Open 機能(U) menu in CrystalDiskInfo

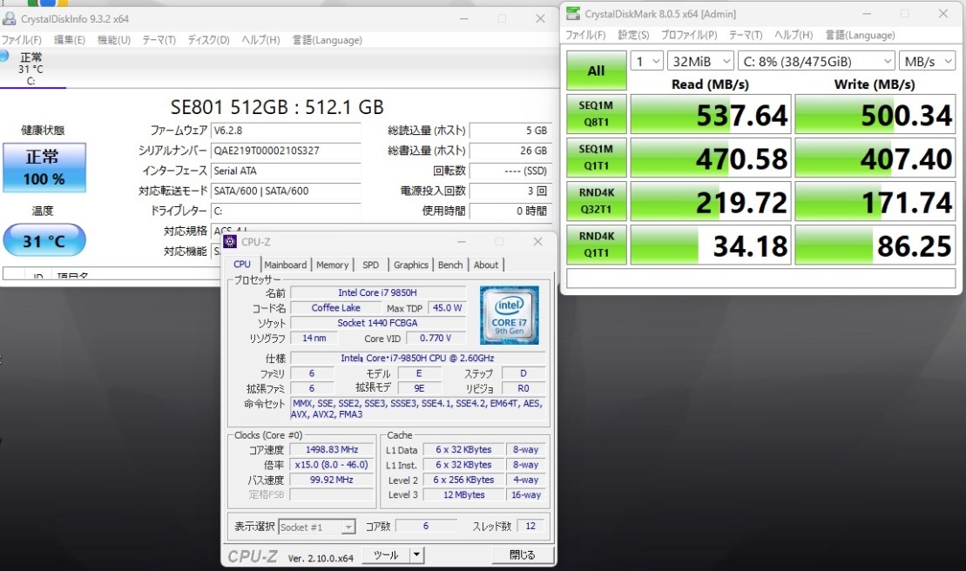pos(114,40)
